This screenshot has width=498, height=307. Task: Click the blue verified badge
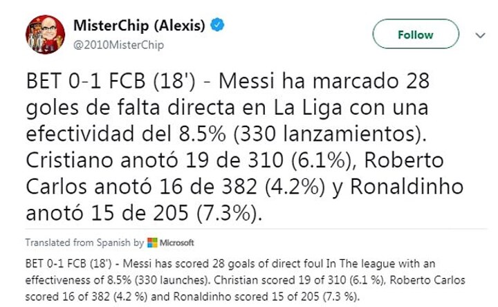(217, 26)
